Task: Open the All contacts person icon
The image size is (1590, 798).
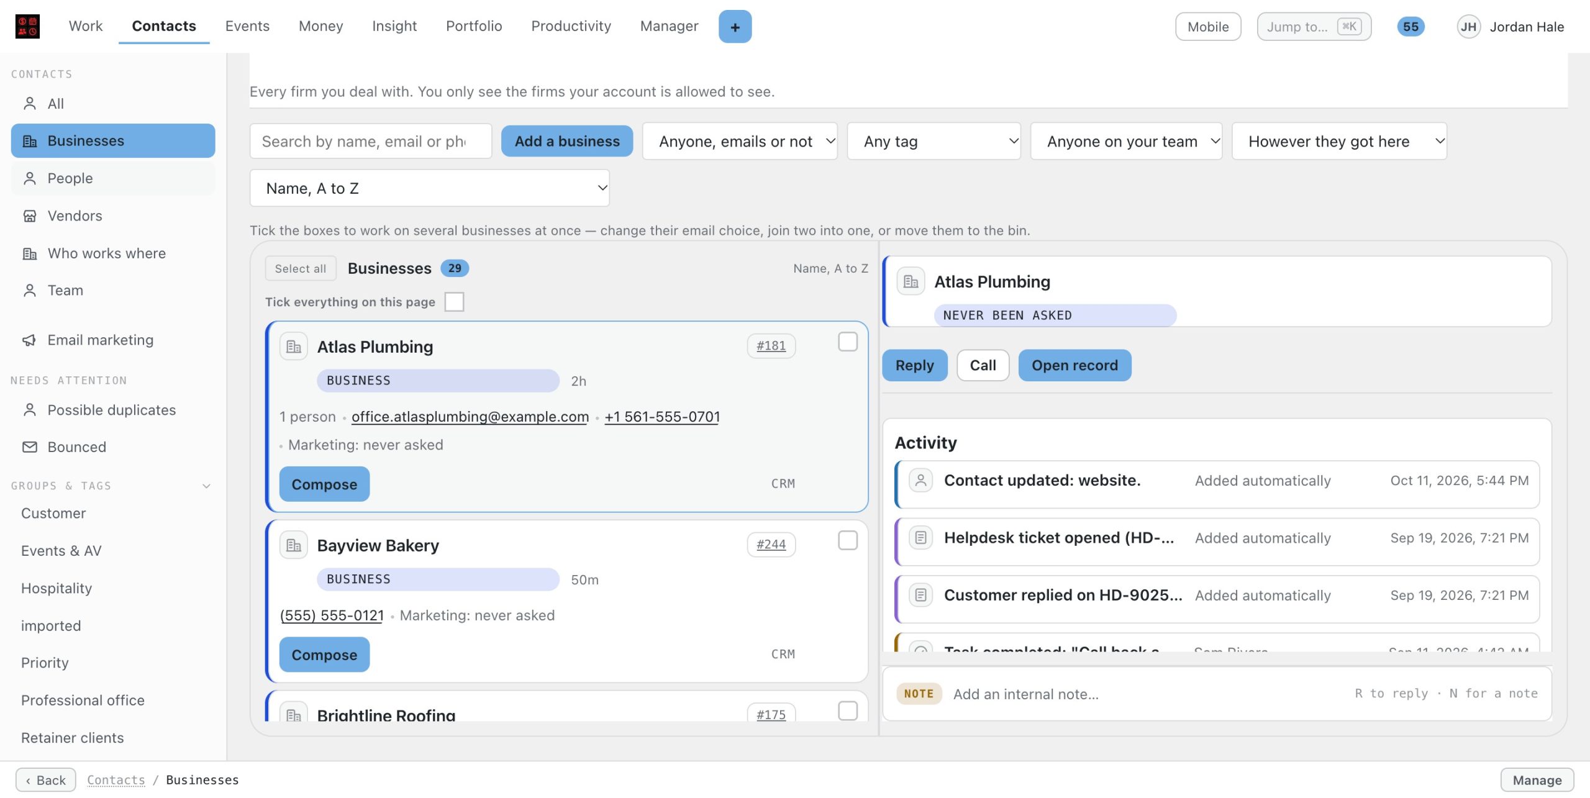Action: (29, 104)
